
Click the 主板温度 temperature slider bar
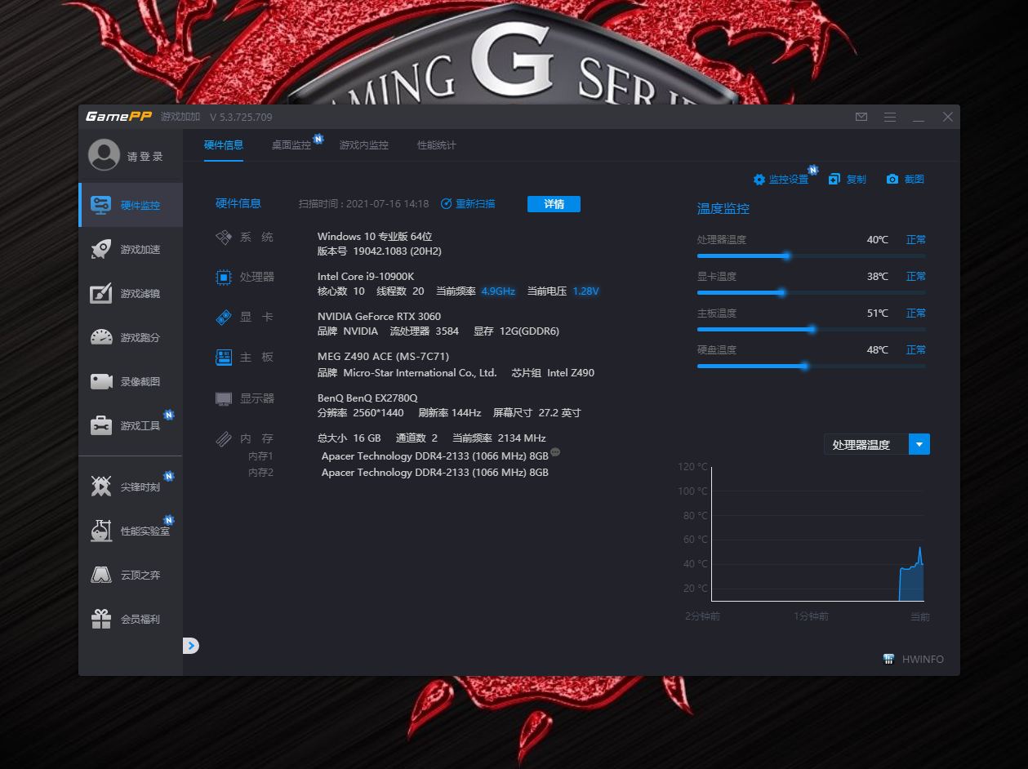[812, 329]
